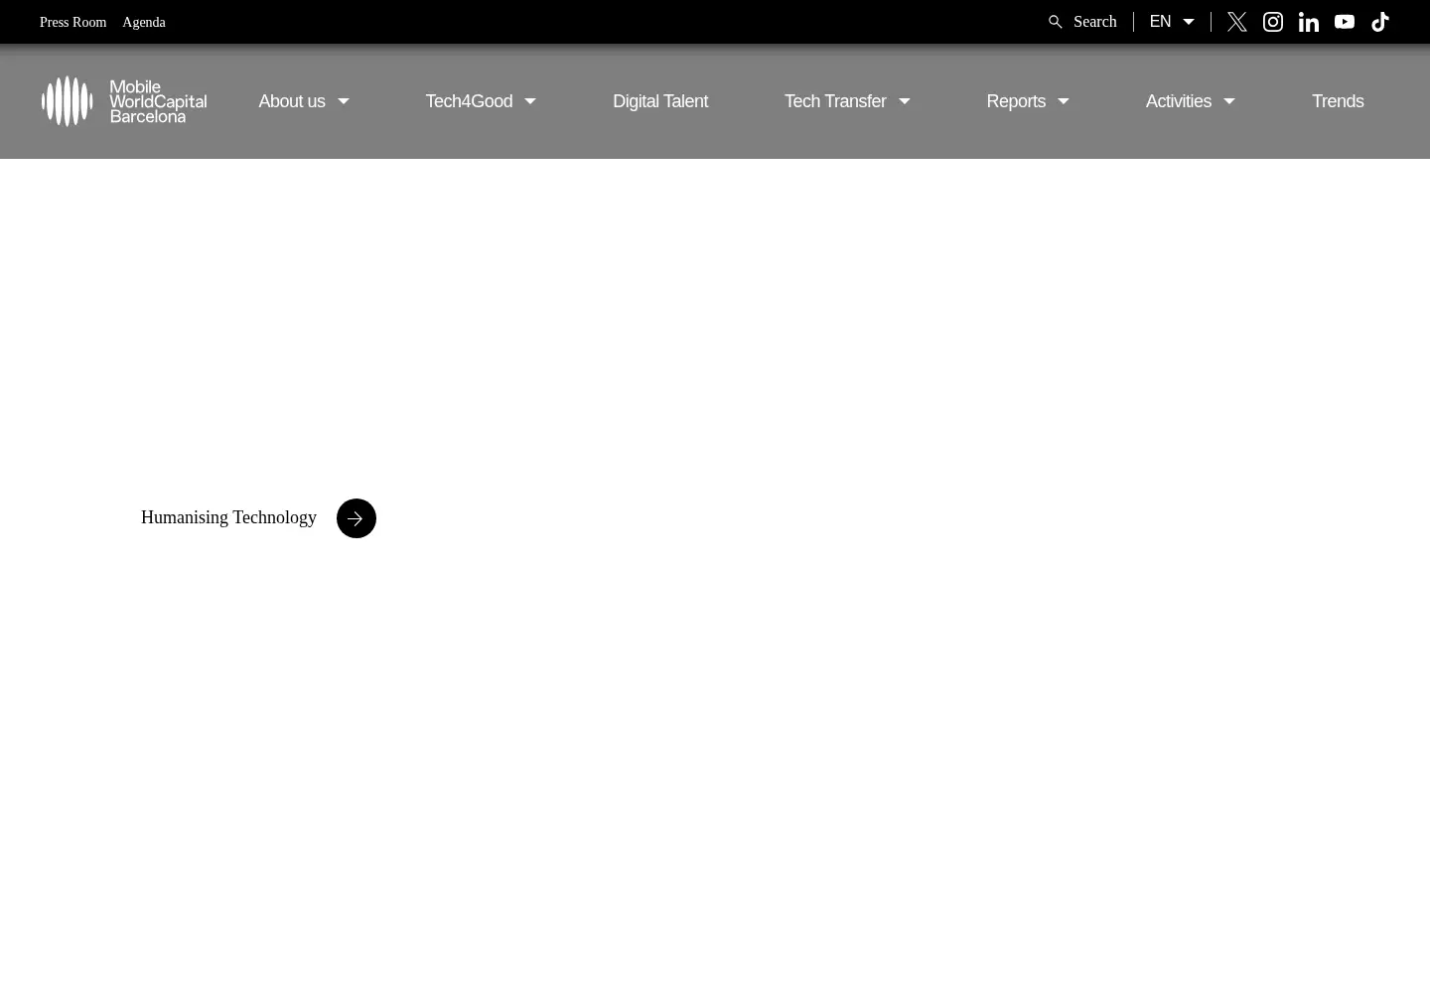Select the Activities menu label
This screenshot has height=993, width=1430.
pos(1179,101)
